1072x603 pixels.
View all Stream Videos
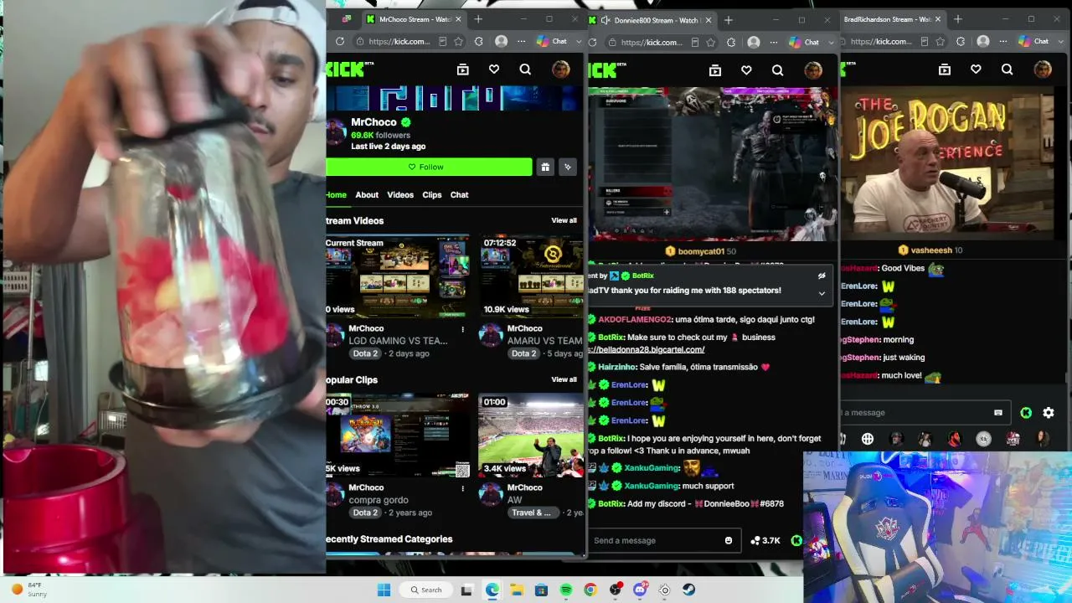564,220
